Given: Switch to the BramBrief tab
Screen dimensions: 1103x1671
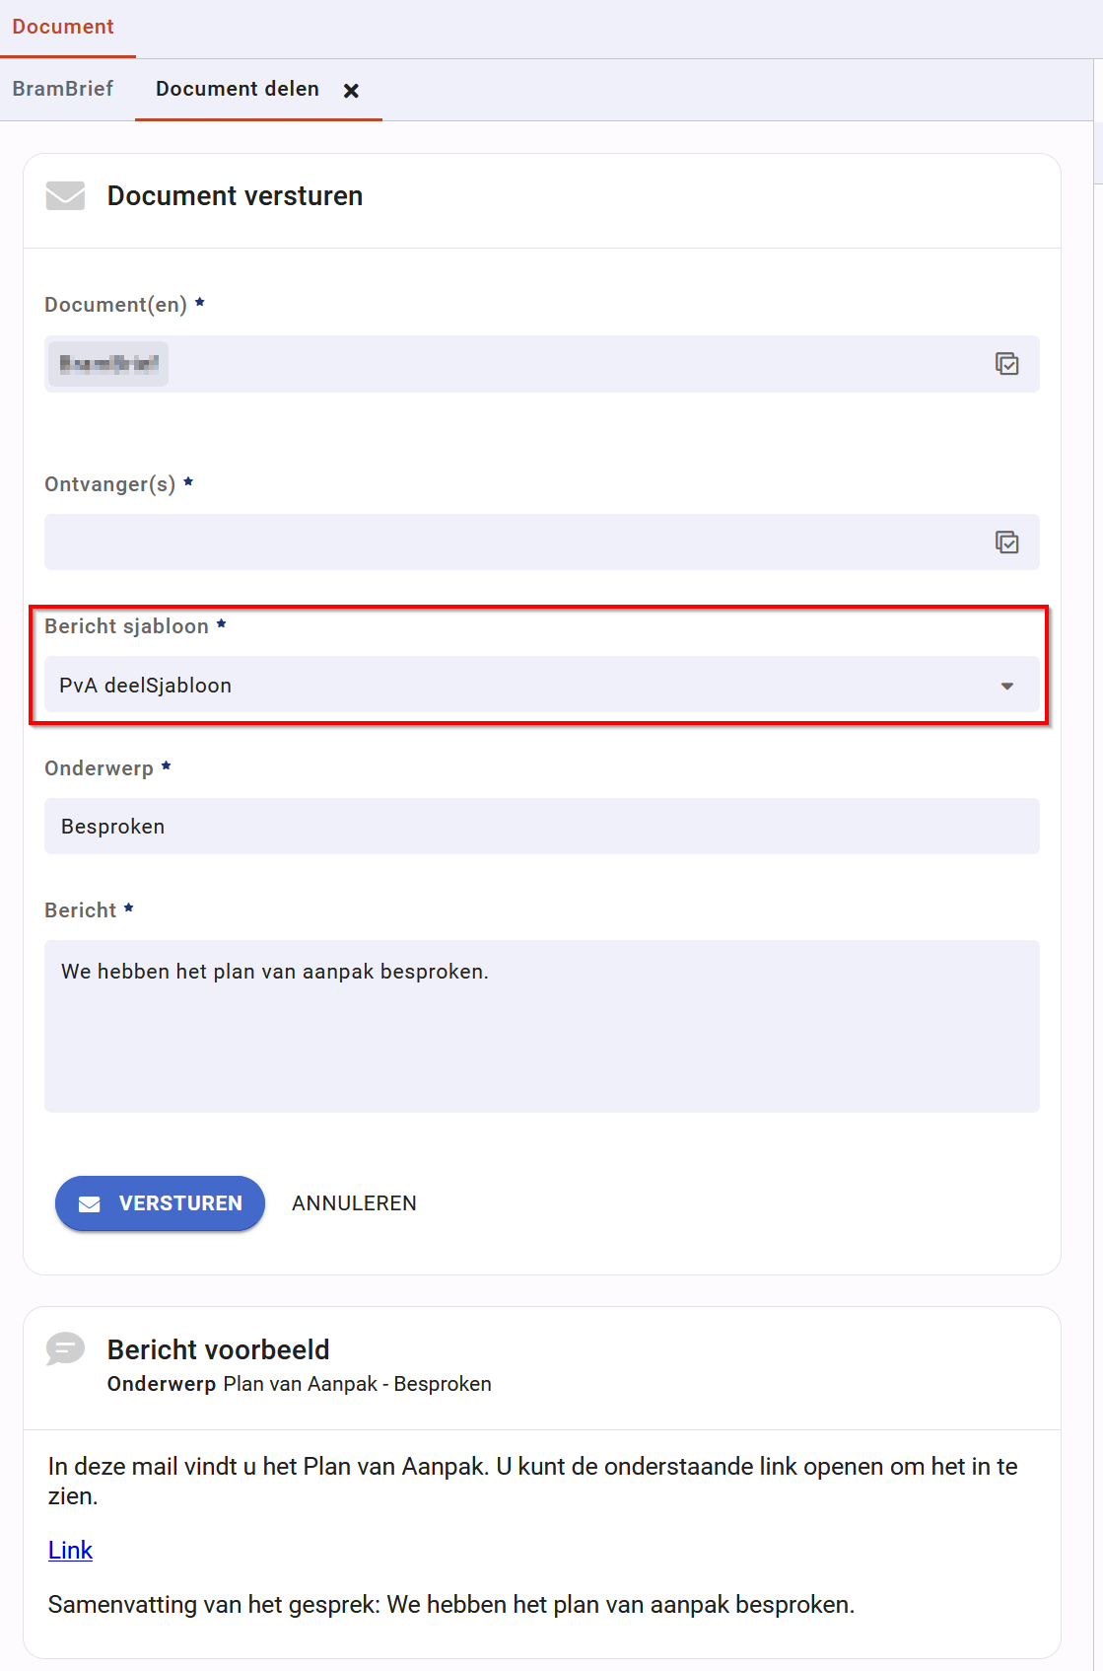Looking at the screenshot, I should pyautogui.click(x=63, y=89).
